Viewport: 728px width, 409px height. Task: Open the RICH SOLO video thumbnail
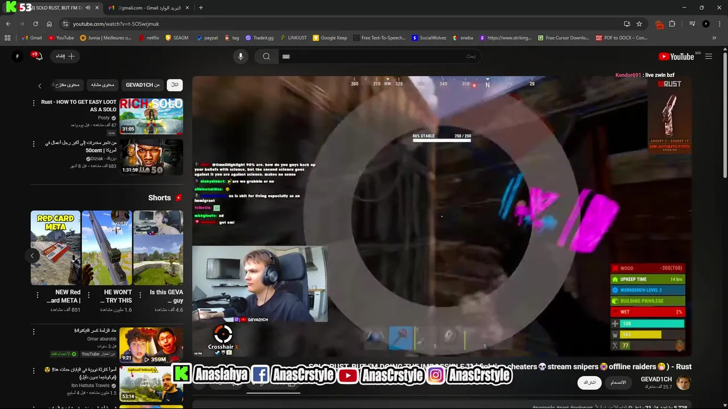coord(151,116)
